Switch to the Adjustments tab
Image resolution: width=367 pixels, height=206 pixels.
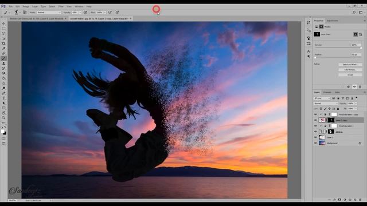click(333, 21)
